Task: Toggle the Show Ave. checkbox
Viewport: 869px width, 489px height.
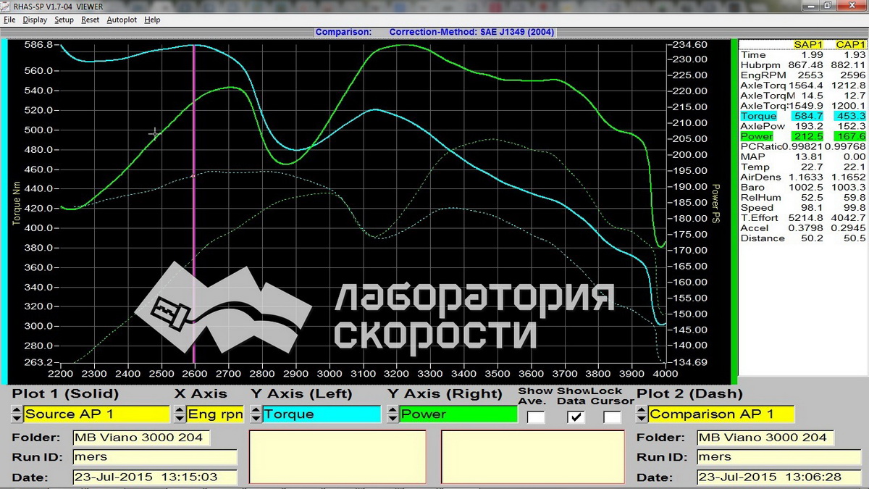Action: tap(536, 417)
